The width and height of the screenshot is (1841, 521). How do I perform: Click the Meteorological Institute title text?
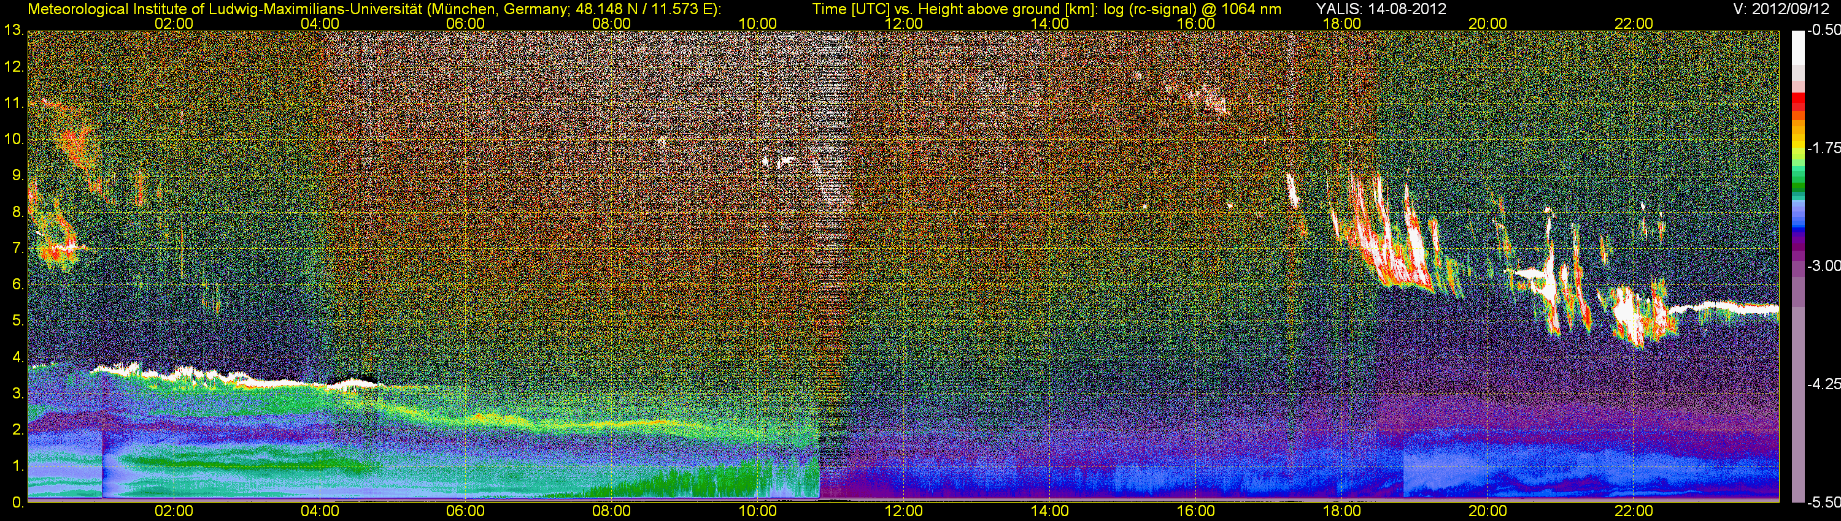[374, 9]
